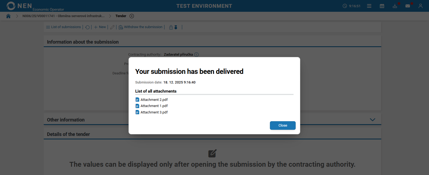Show contracting authority info icon

[196, 55]
